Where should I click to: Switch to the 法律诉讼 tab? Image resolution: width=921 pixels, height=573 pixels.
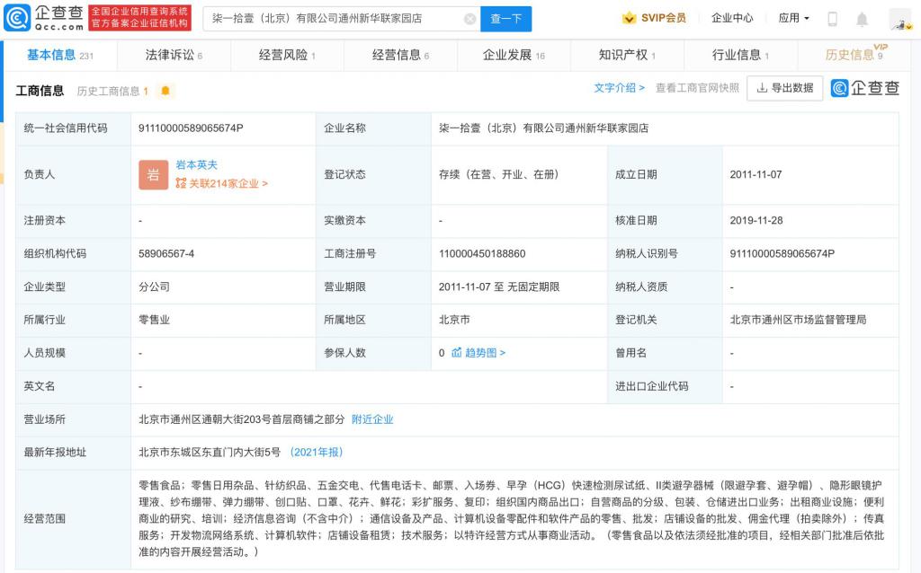click(173, 55)
